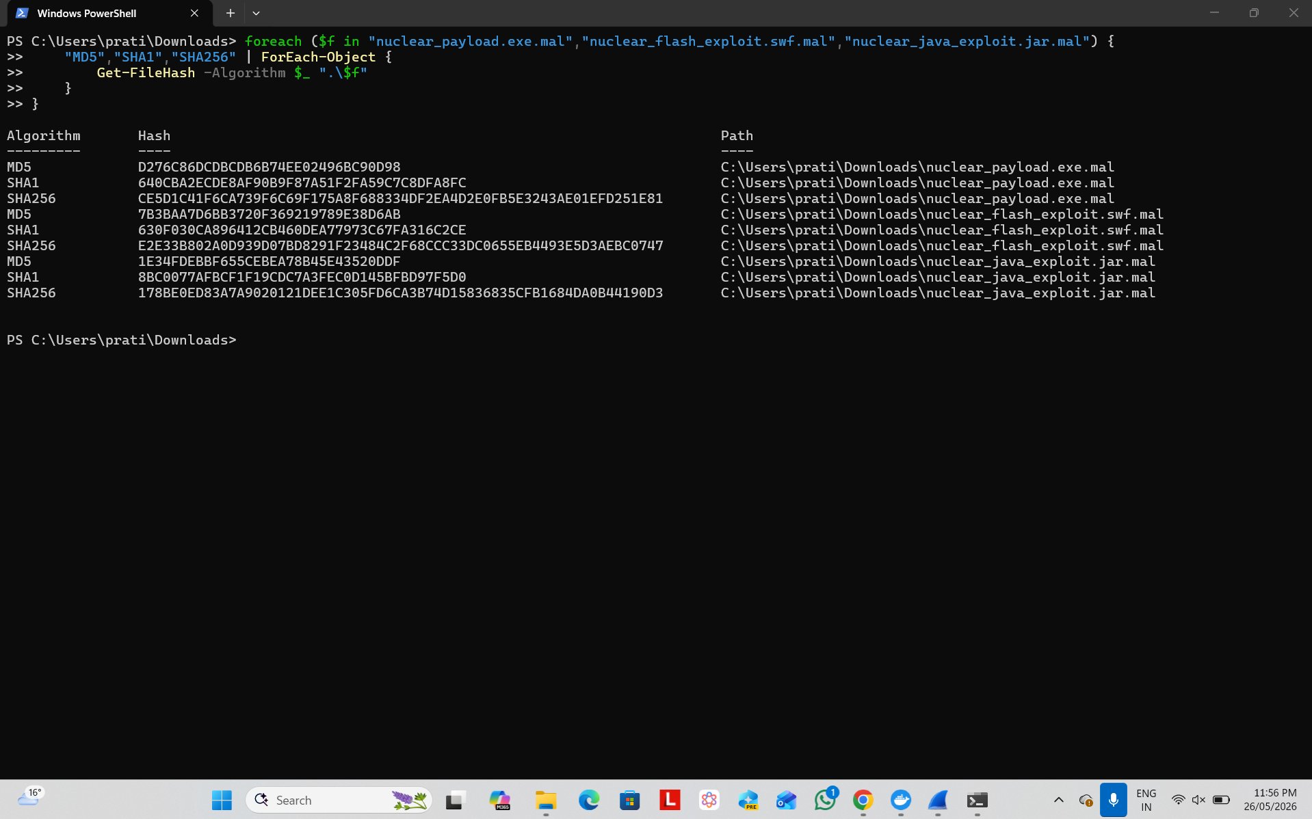Open the Windows Start menu
This screenshot has height=819, width=1312.
click(x=222, y=800)
